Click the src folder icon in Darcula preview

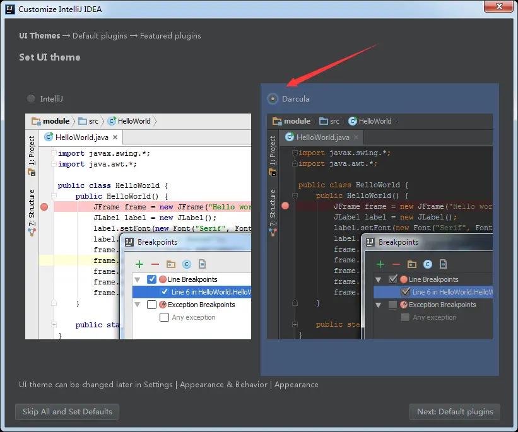324,121
